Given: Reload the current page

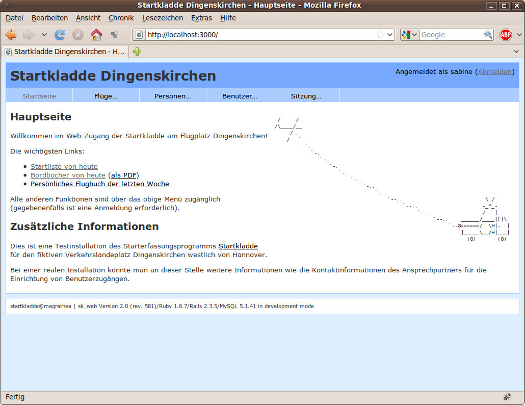Looking at the screenshot, I should click(x=60, y=35).
